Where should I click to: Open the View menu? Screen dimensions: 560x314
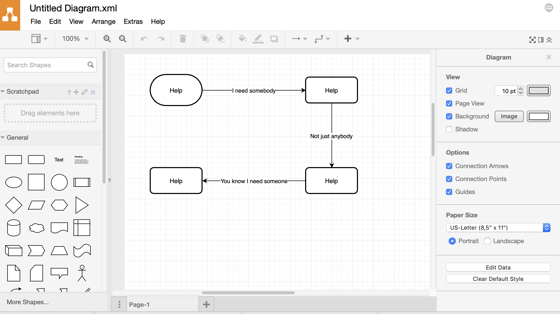[x=76, y=21]
